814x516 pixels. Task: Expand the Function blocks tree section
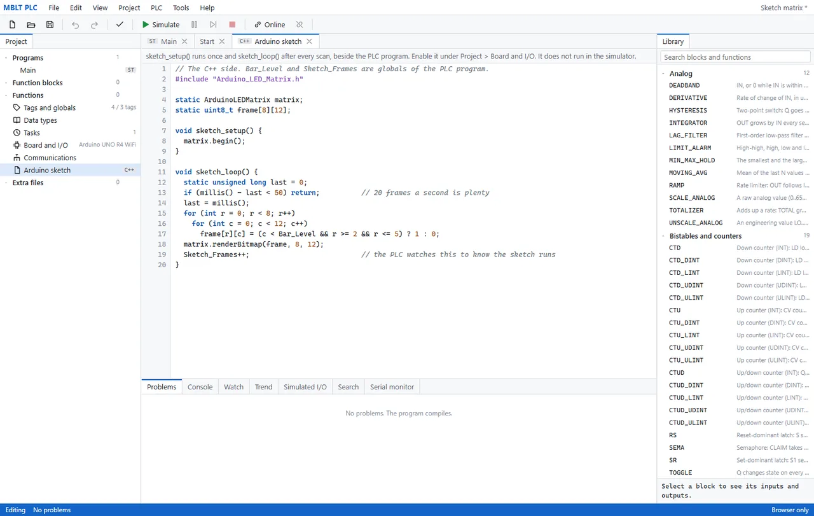[x=6, y=83]
